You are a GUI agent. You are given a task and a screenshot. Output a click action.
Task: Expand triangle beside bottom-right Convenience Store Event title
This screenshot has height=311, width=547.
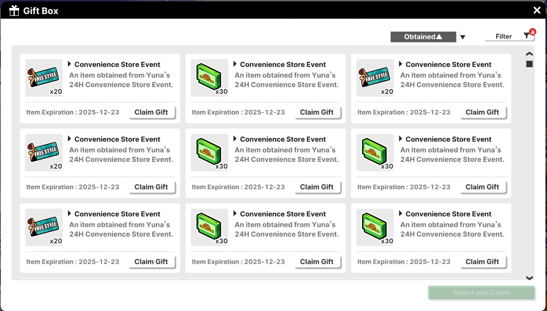(x=401, y=214)
